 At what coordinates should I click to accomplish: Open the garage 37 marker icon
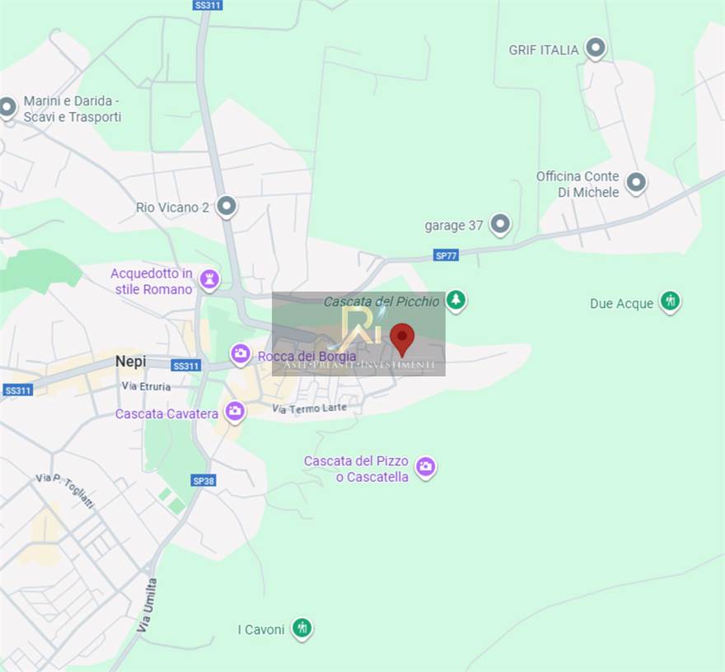point(500,224)
